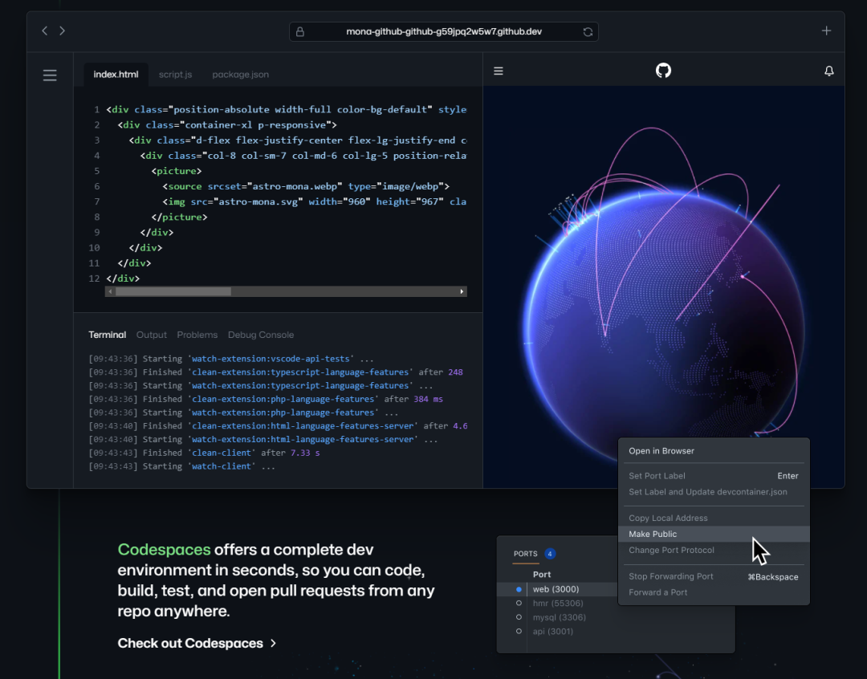Click the browser address bar URL
Viewport: 867px width, 679px height.
click(443, 31)
